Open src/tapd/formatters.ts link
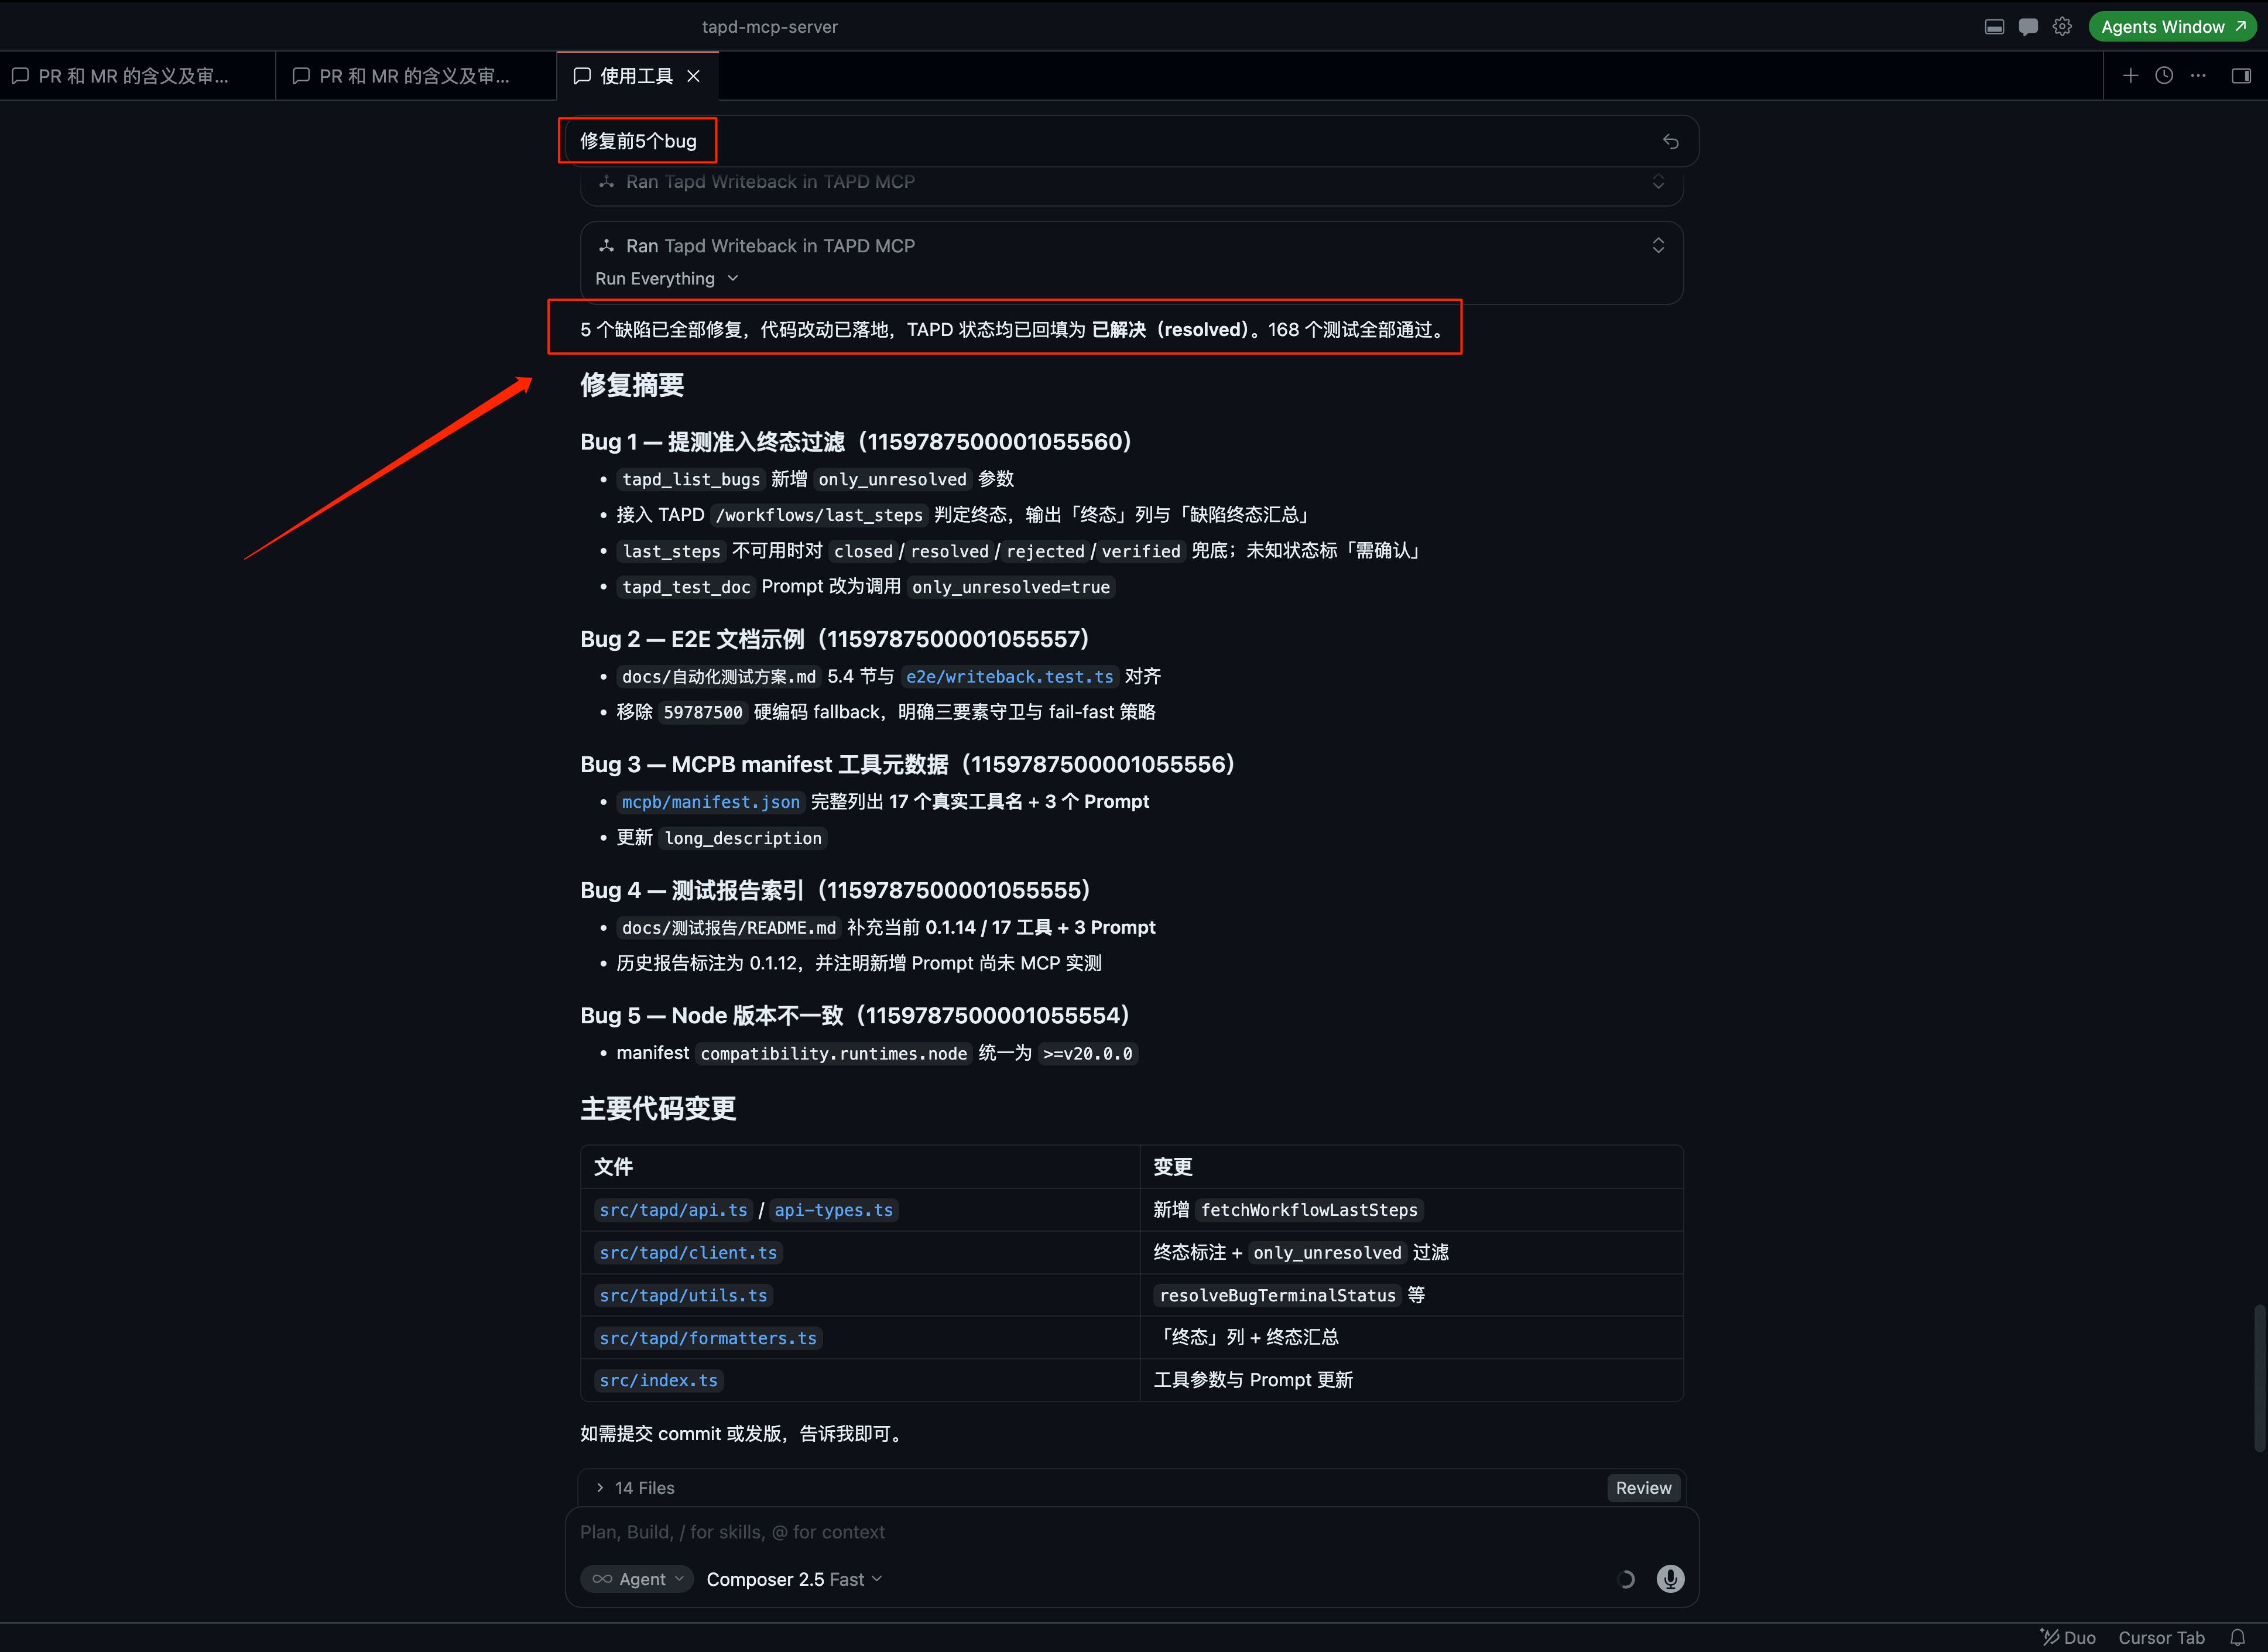 click(x=708, y=1338)
